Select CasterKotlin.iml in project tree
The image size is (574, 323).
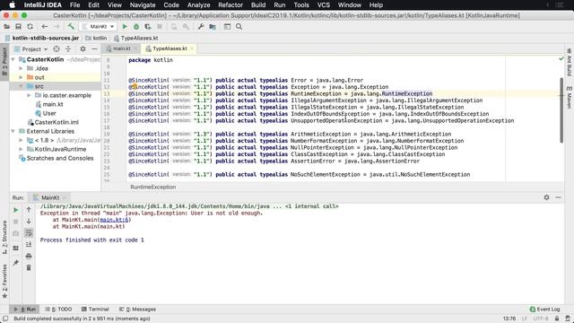(57, 122)
